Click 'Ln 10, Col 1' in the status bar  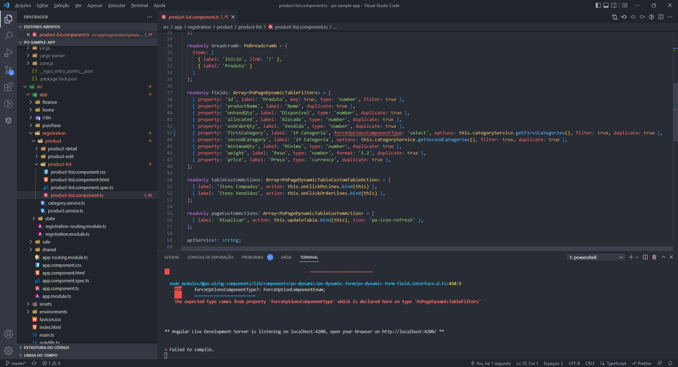click(x=527, y=363)
